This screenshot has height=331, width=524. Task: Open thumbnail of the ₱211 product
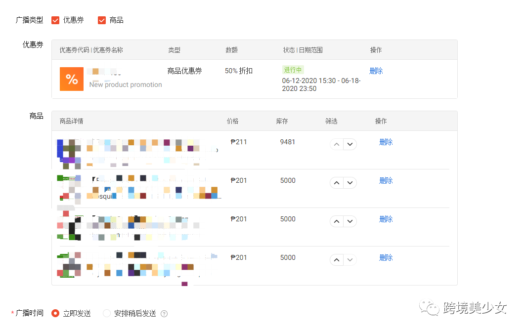coord(68,150)
